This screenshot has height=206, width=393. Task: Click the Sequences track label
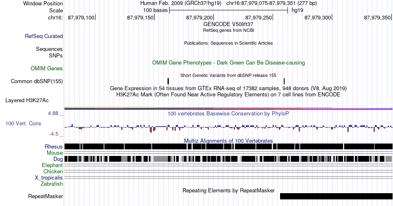coord(49,49)
